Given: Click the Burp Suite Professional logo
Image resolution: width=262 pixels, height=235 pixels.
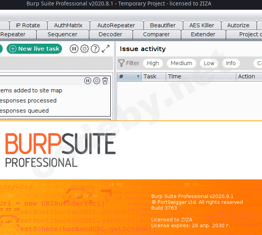Looking at the screenshot, I should point(60,150).
